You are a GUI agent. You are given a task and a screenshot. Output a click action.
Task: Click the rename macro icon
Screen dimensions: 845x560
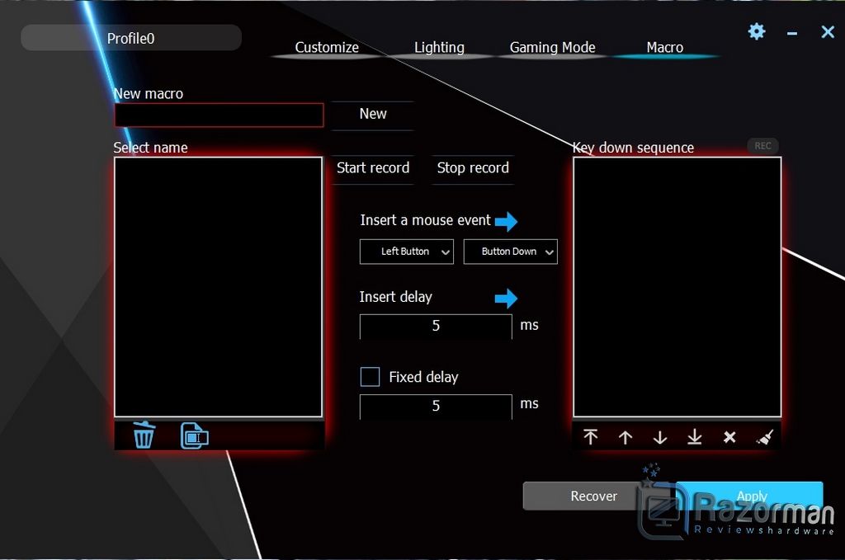[x=195, y=435]
